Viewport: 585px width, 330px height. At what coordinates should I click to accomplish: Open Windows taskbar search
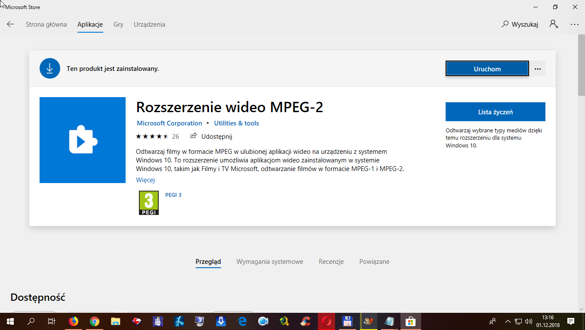coord(31,321)
